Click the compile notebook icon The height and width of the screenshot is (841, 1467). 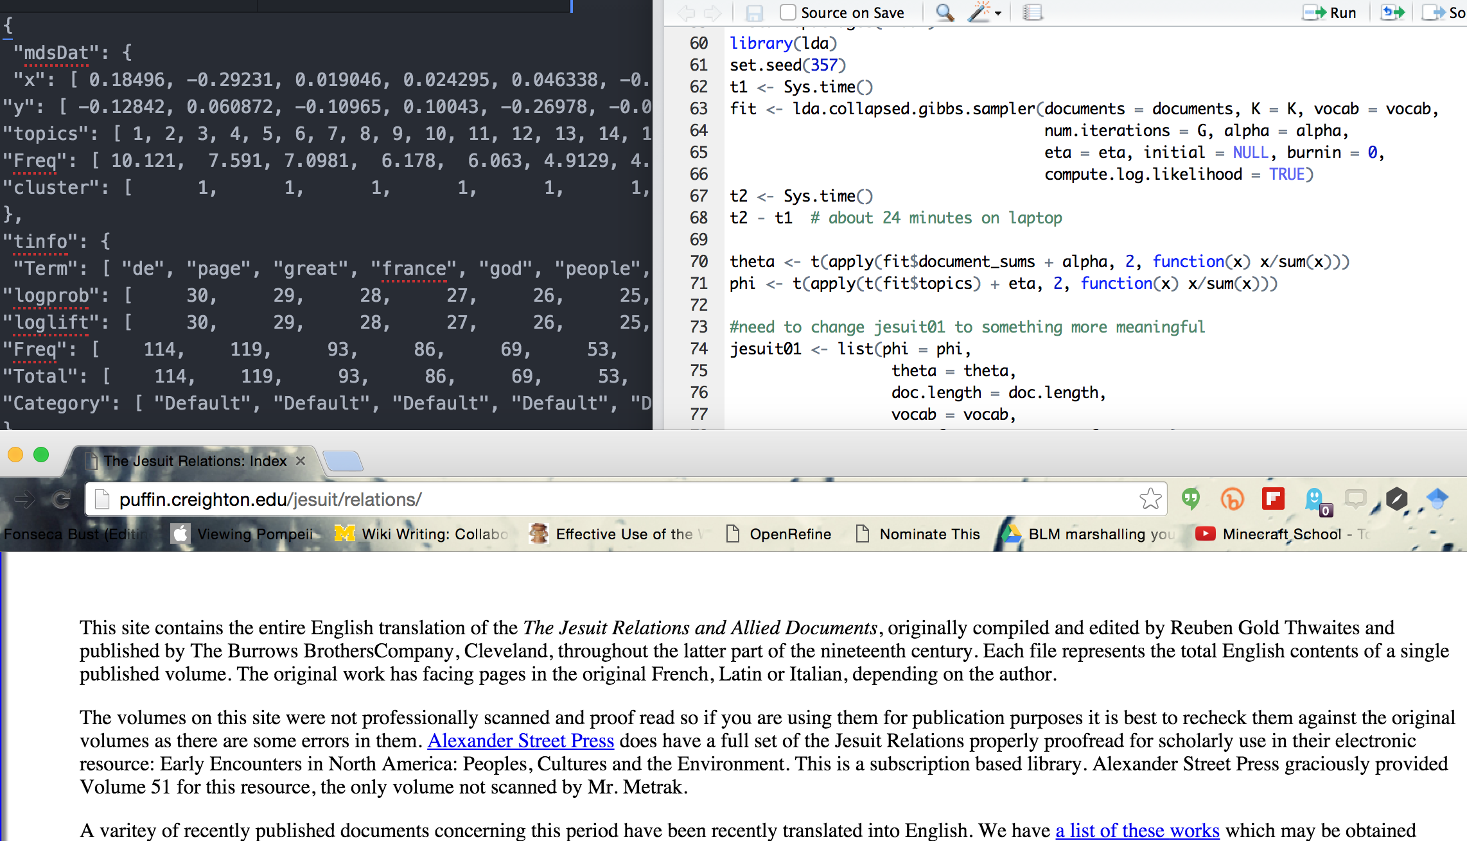[x=1032, y=12]
